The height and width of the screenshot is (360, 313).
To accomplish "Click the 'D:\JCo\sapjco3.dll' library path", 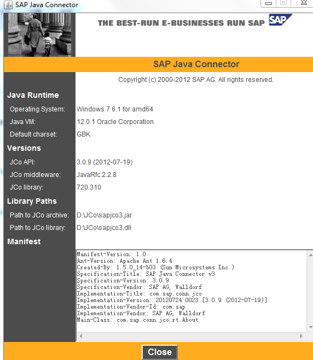I will tap(104, 228).
